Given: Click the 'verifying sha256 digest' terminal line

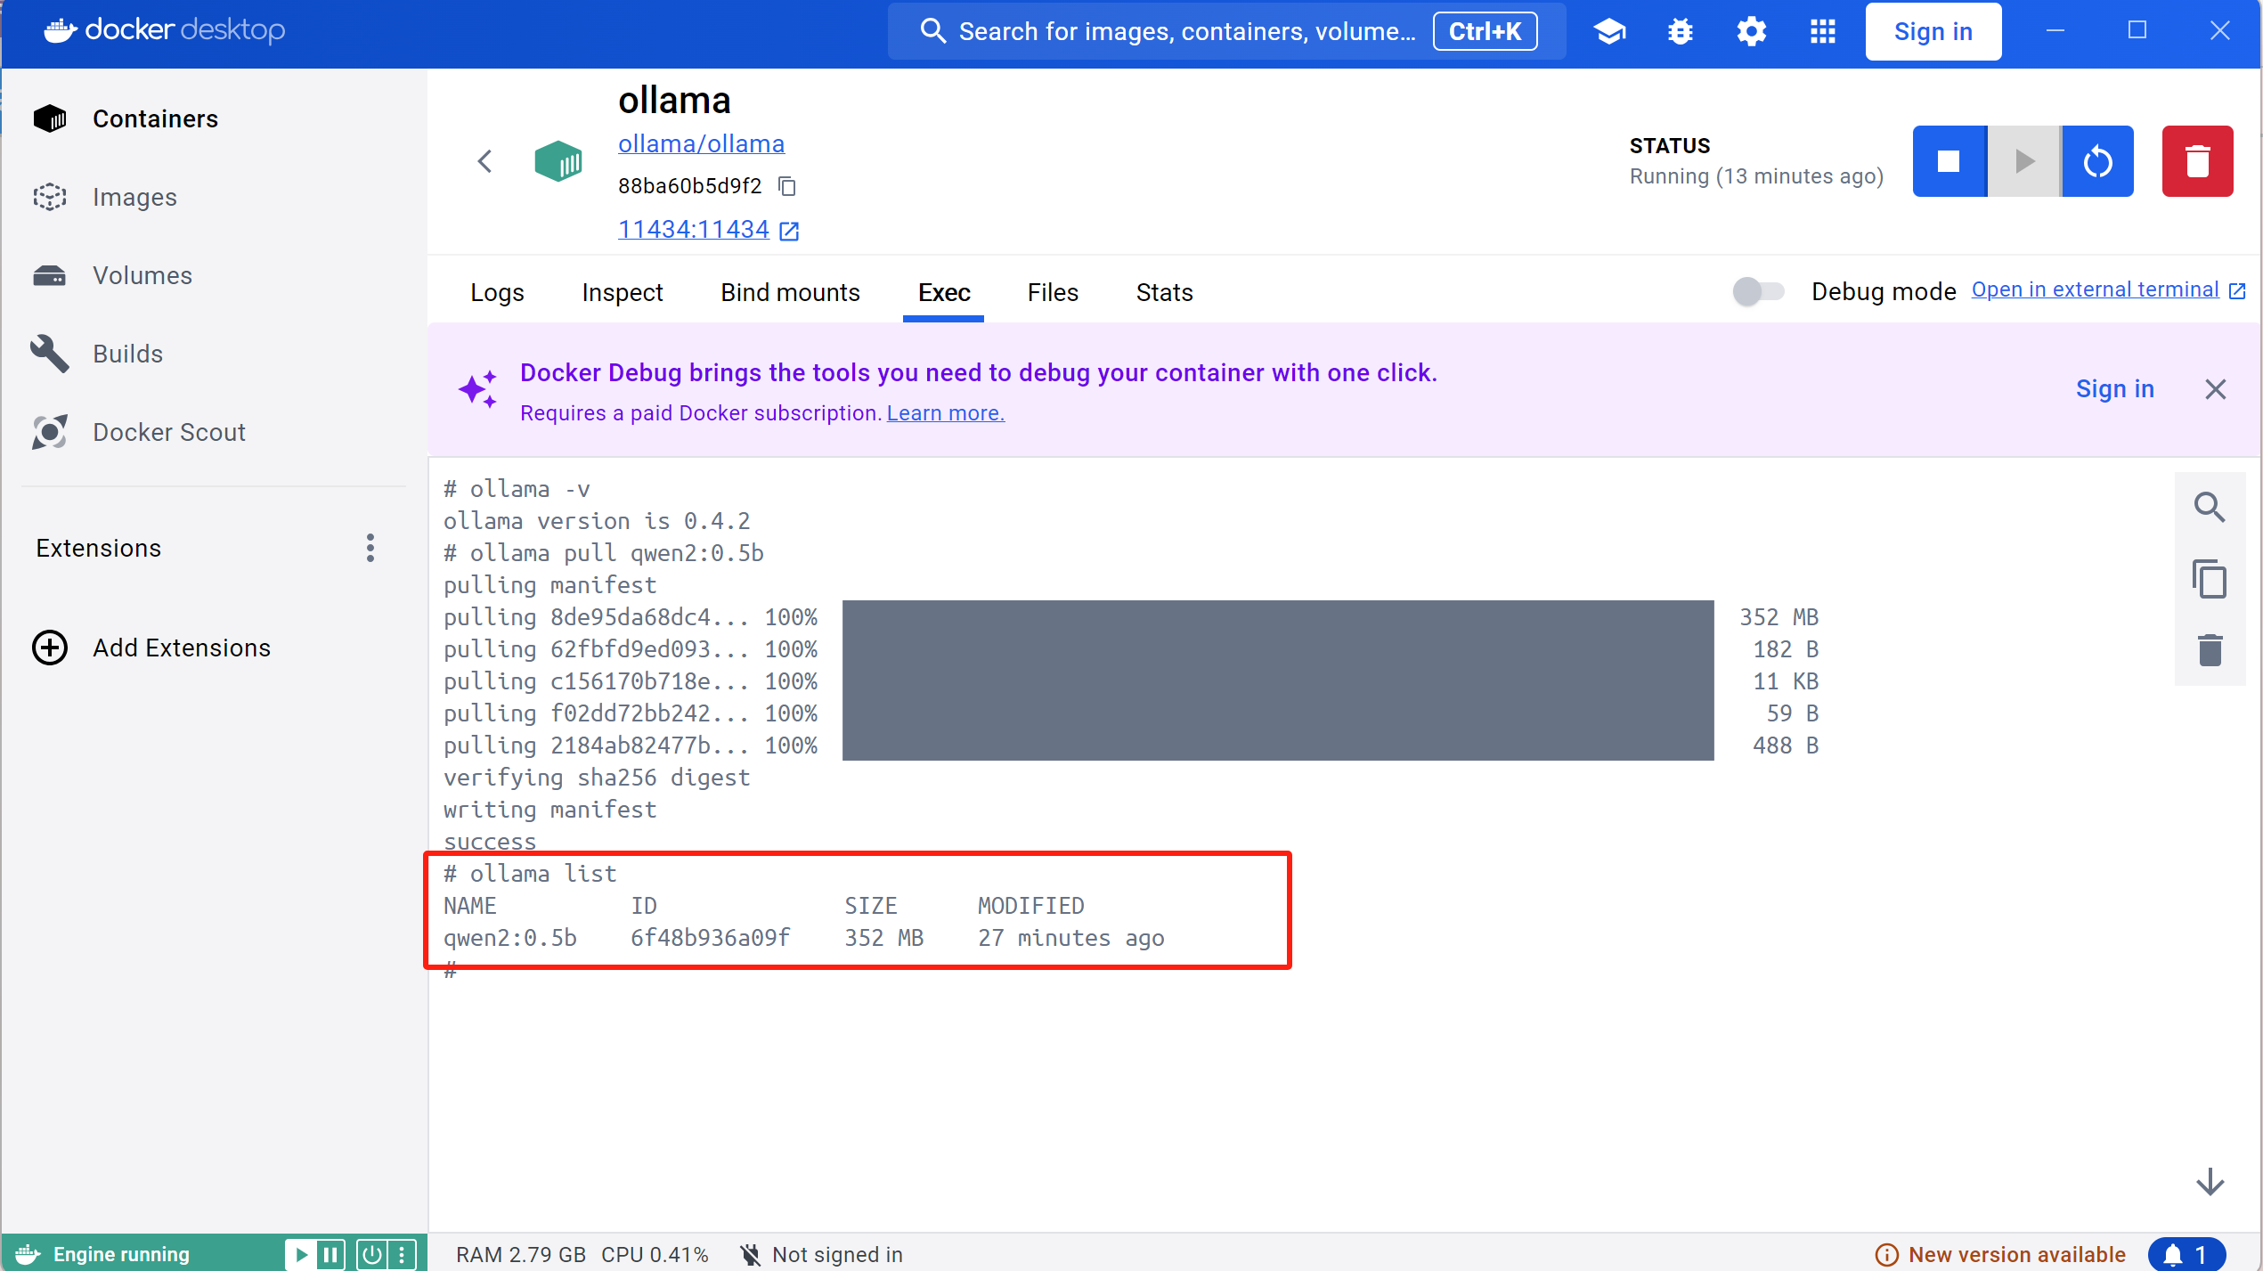Looking at the screenshot, I should (x=597, y=778).
